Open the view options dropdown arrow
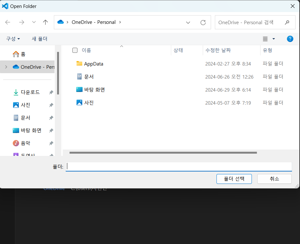The width and height of the screenshot is (300, 244). click(274, 39)
